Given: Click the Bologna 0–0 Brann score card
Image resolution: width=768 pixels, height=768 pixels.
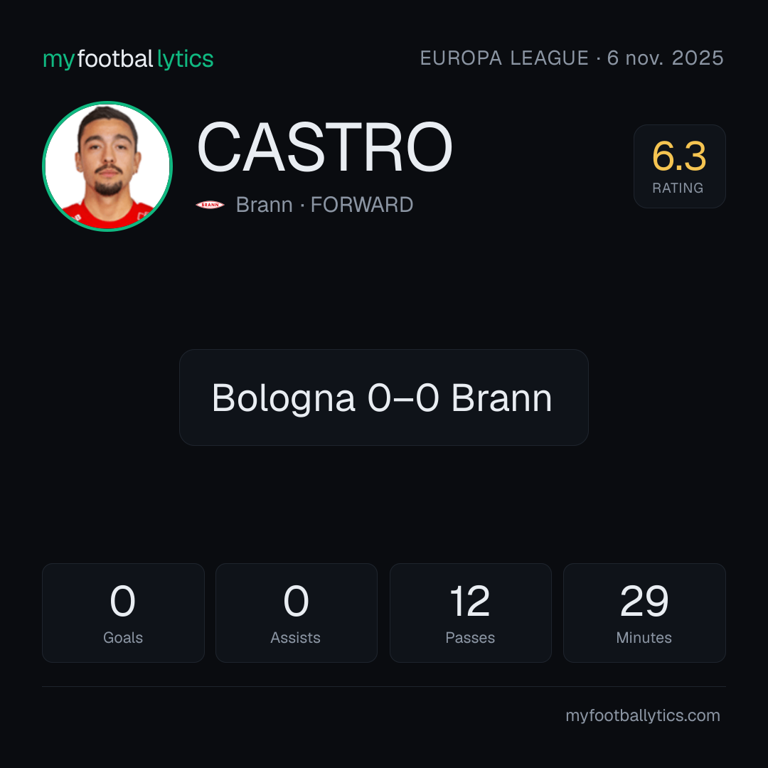Looking at the screenshot, I should click(383, 398).
